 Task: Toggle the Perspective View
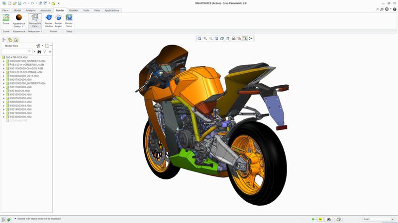pyautogui.click(x=35, y=21)
